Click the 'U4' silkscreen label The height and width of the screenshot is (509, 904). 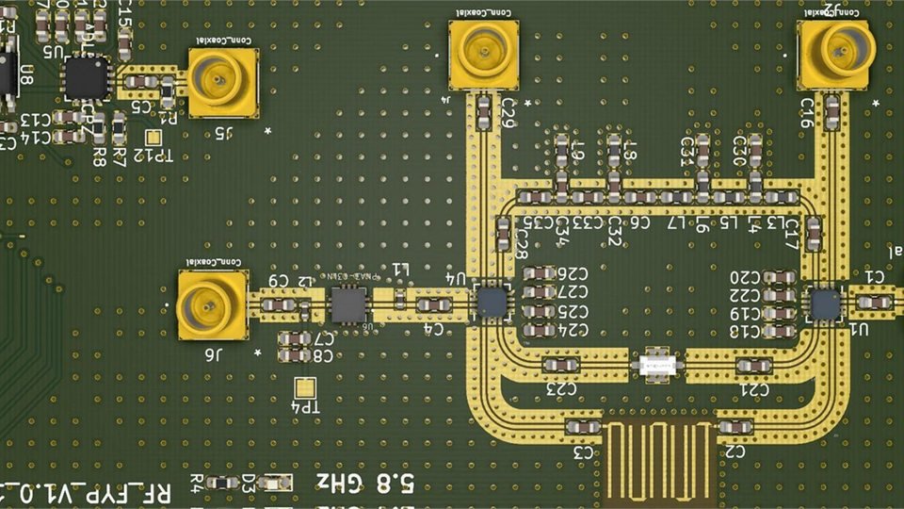(456, 279)
